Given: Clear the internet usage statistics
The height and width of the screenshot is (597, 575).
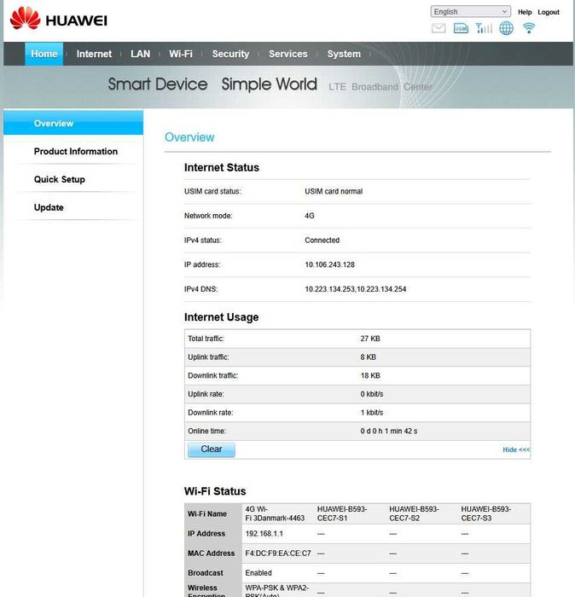Looking at the screenshot, I should point(212,449).
